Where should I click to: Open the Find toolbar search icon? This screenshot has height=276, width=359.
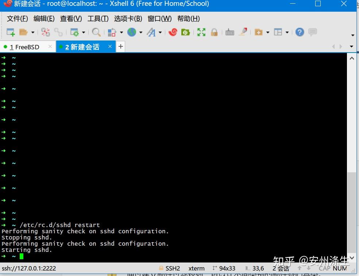[x=96, y=32]
